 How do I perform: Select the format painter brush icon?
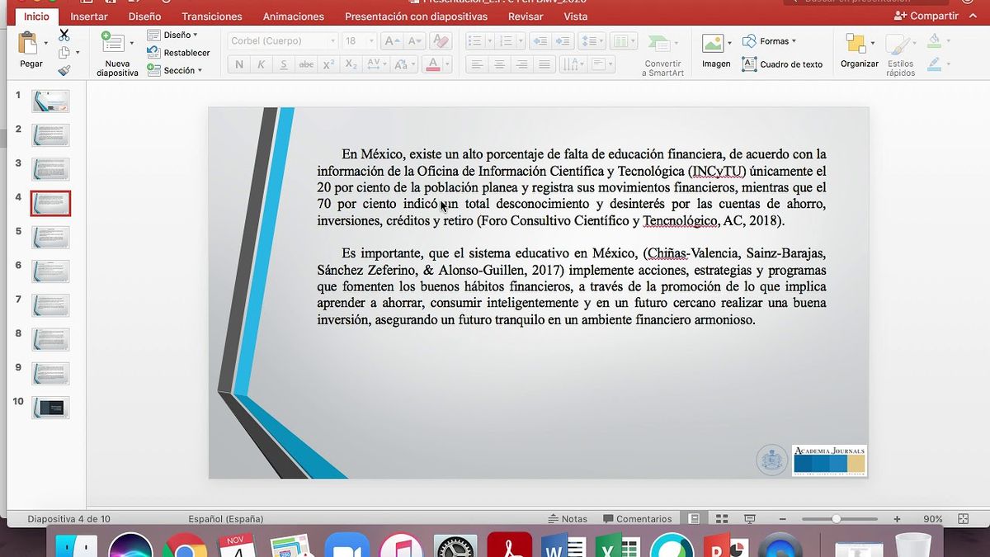[64, 71]
